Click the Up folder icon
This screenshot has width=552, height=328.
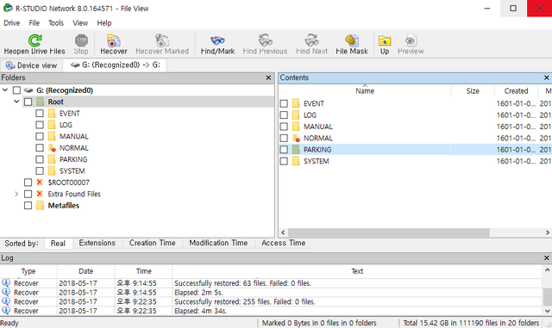click(385, 40)
